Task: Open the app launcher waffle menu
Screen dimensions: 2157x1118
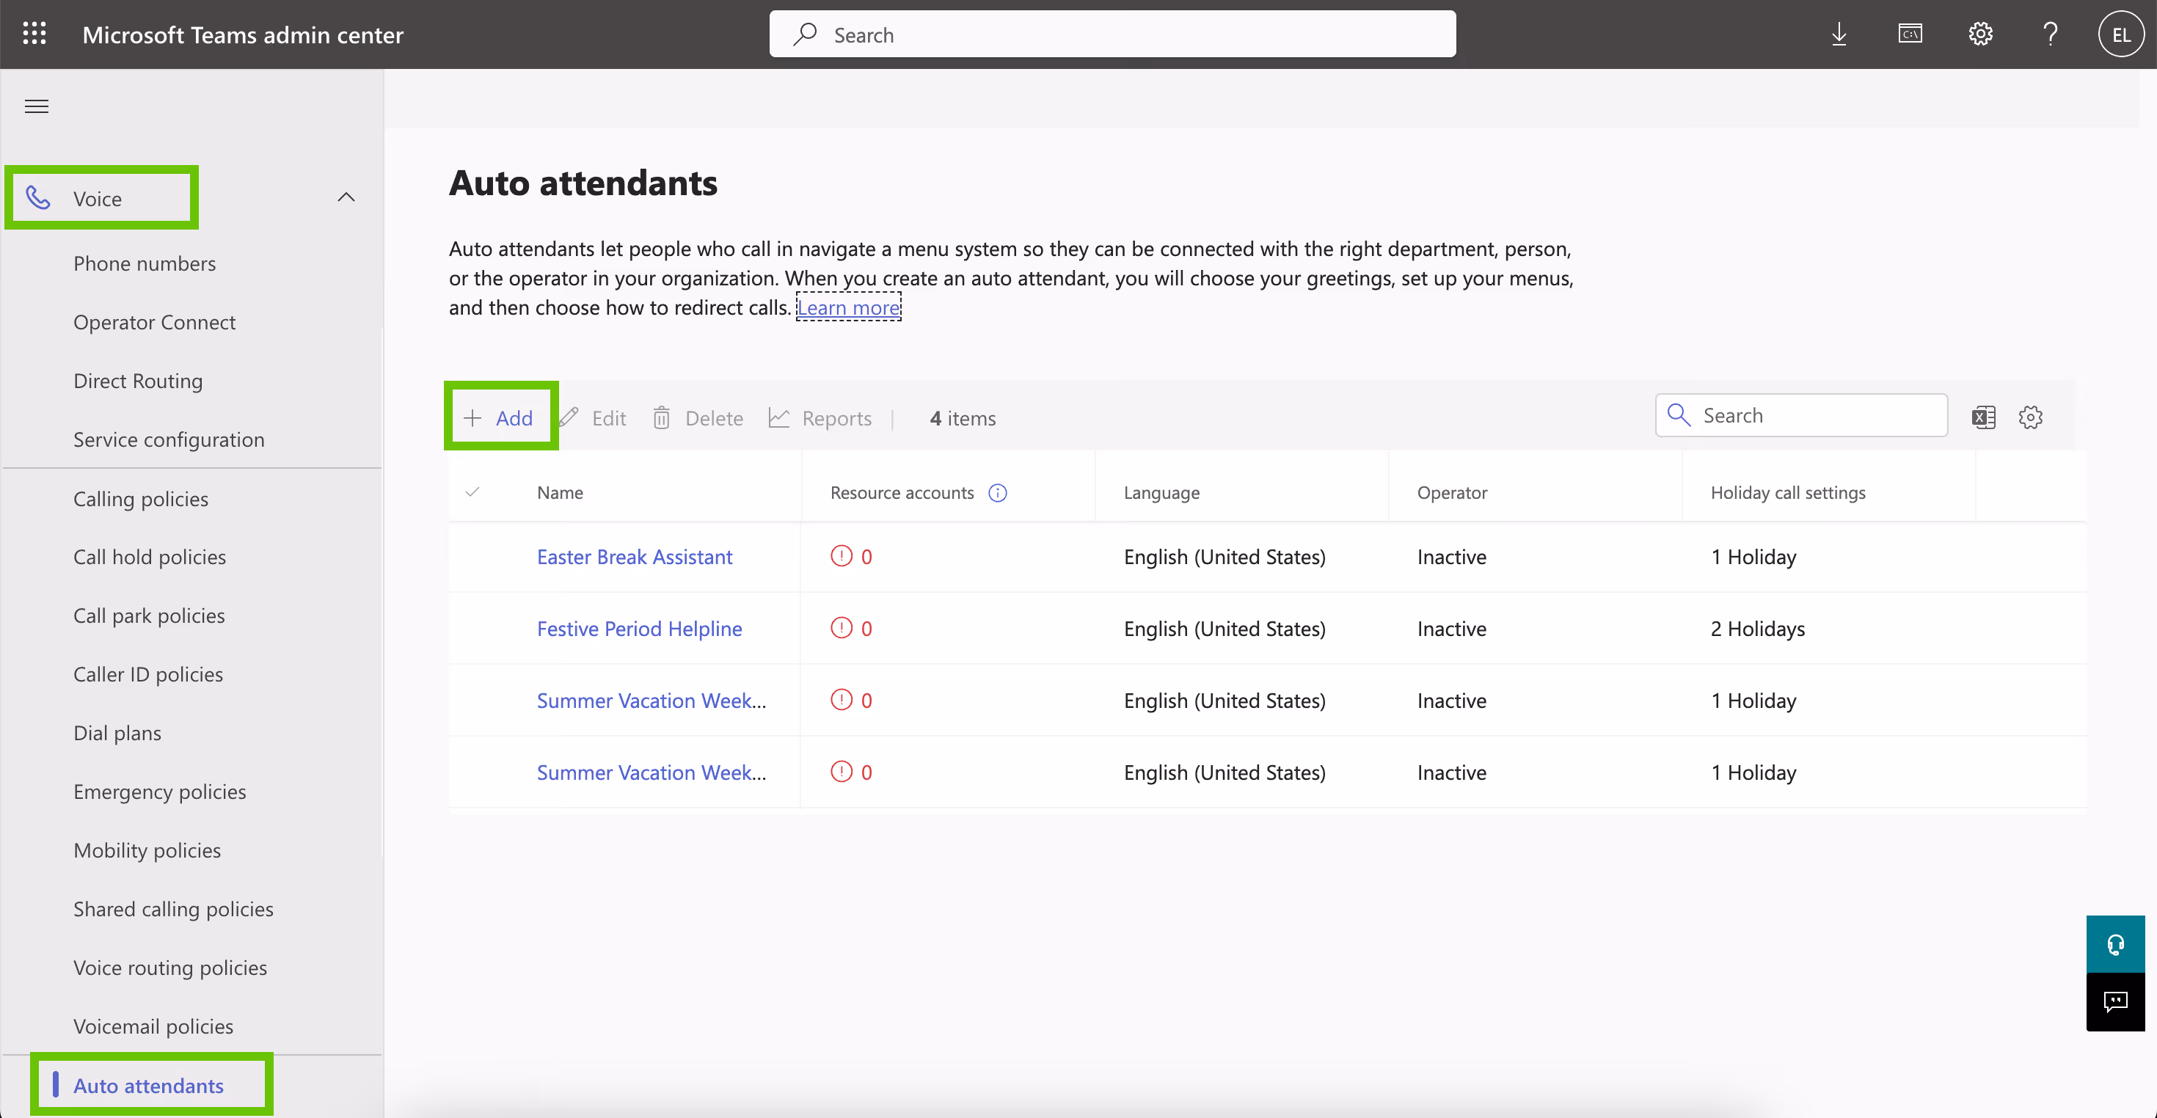Action: pos(35,34)
